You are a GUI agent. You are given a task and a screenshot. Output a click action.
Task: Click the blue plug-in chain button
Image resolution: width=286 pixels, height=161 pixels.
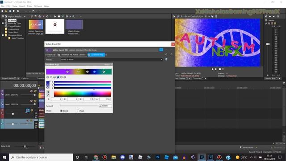coord(161,50)
